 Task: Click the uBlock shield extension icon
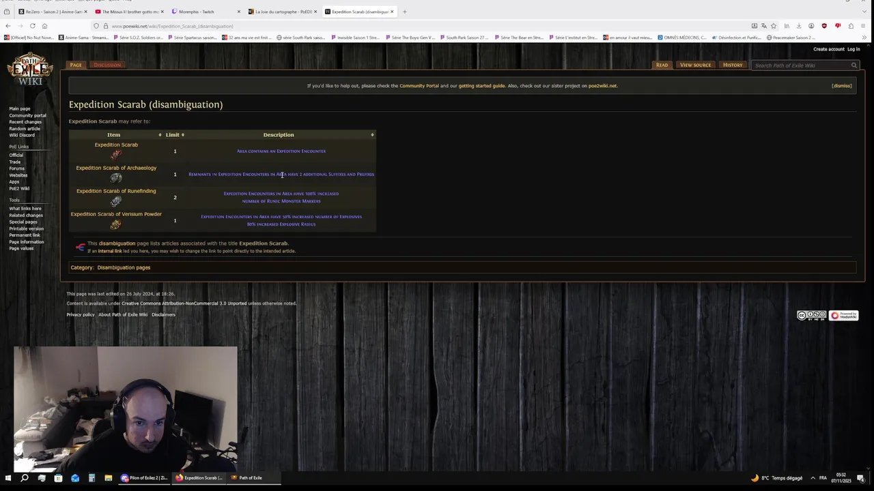[x=824, y=26]
